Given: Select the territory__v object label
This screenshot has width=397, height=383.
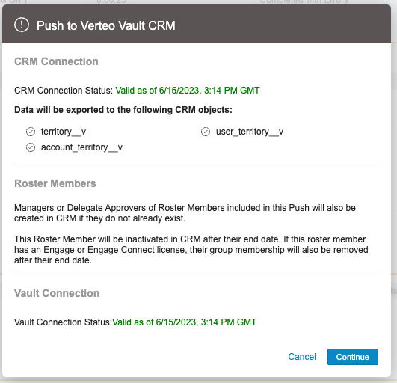Looking at the screenshot, I should point(64,132).
